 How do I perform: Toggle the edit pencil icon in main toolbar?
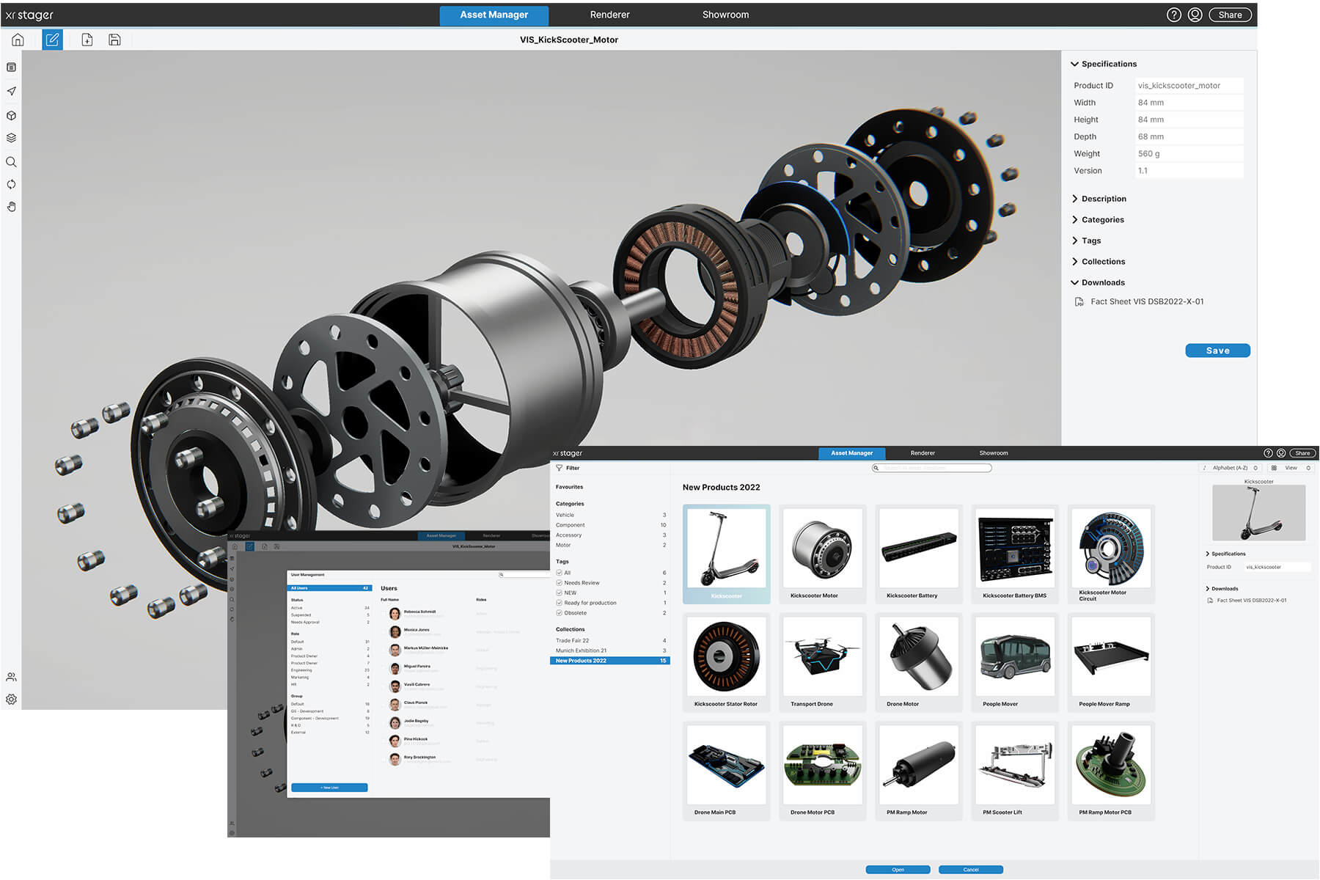coord(52,40)
